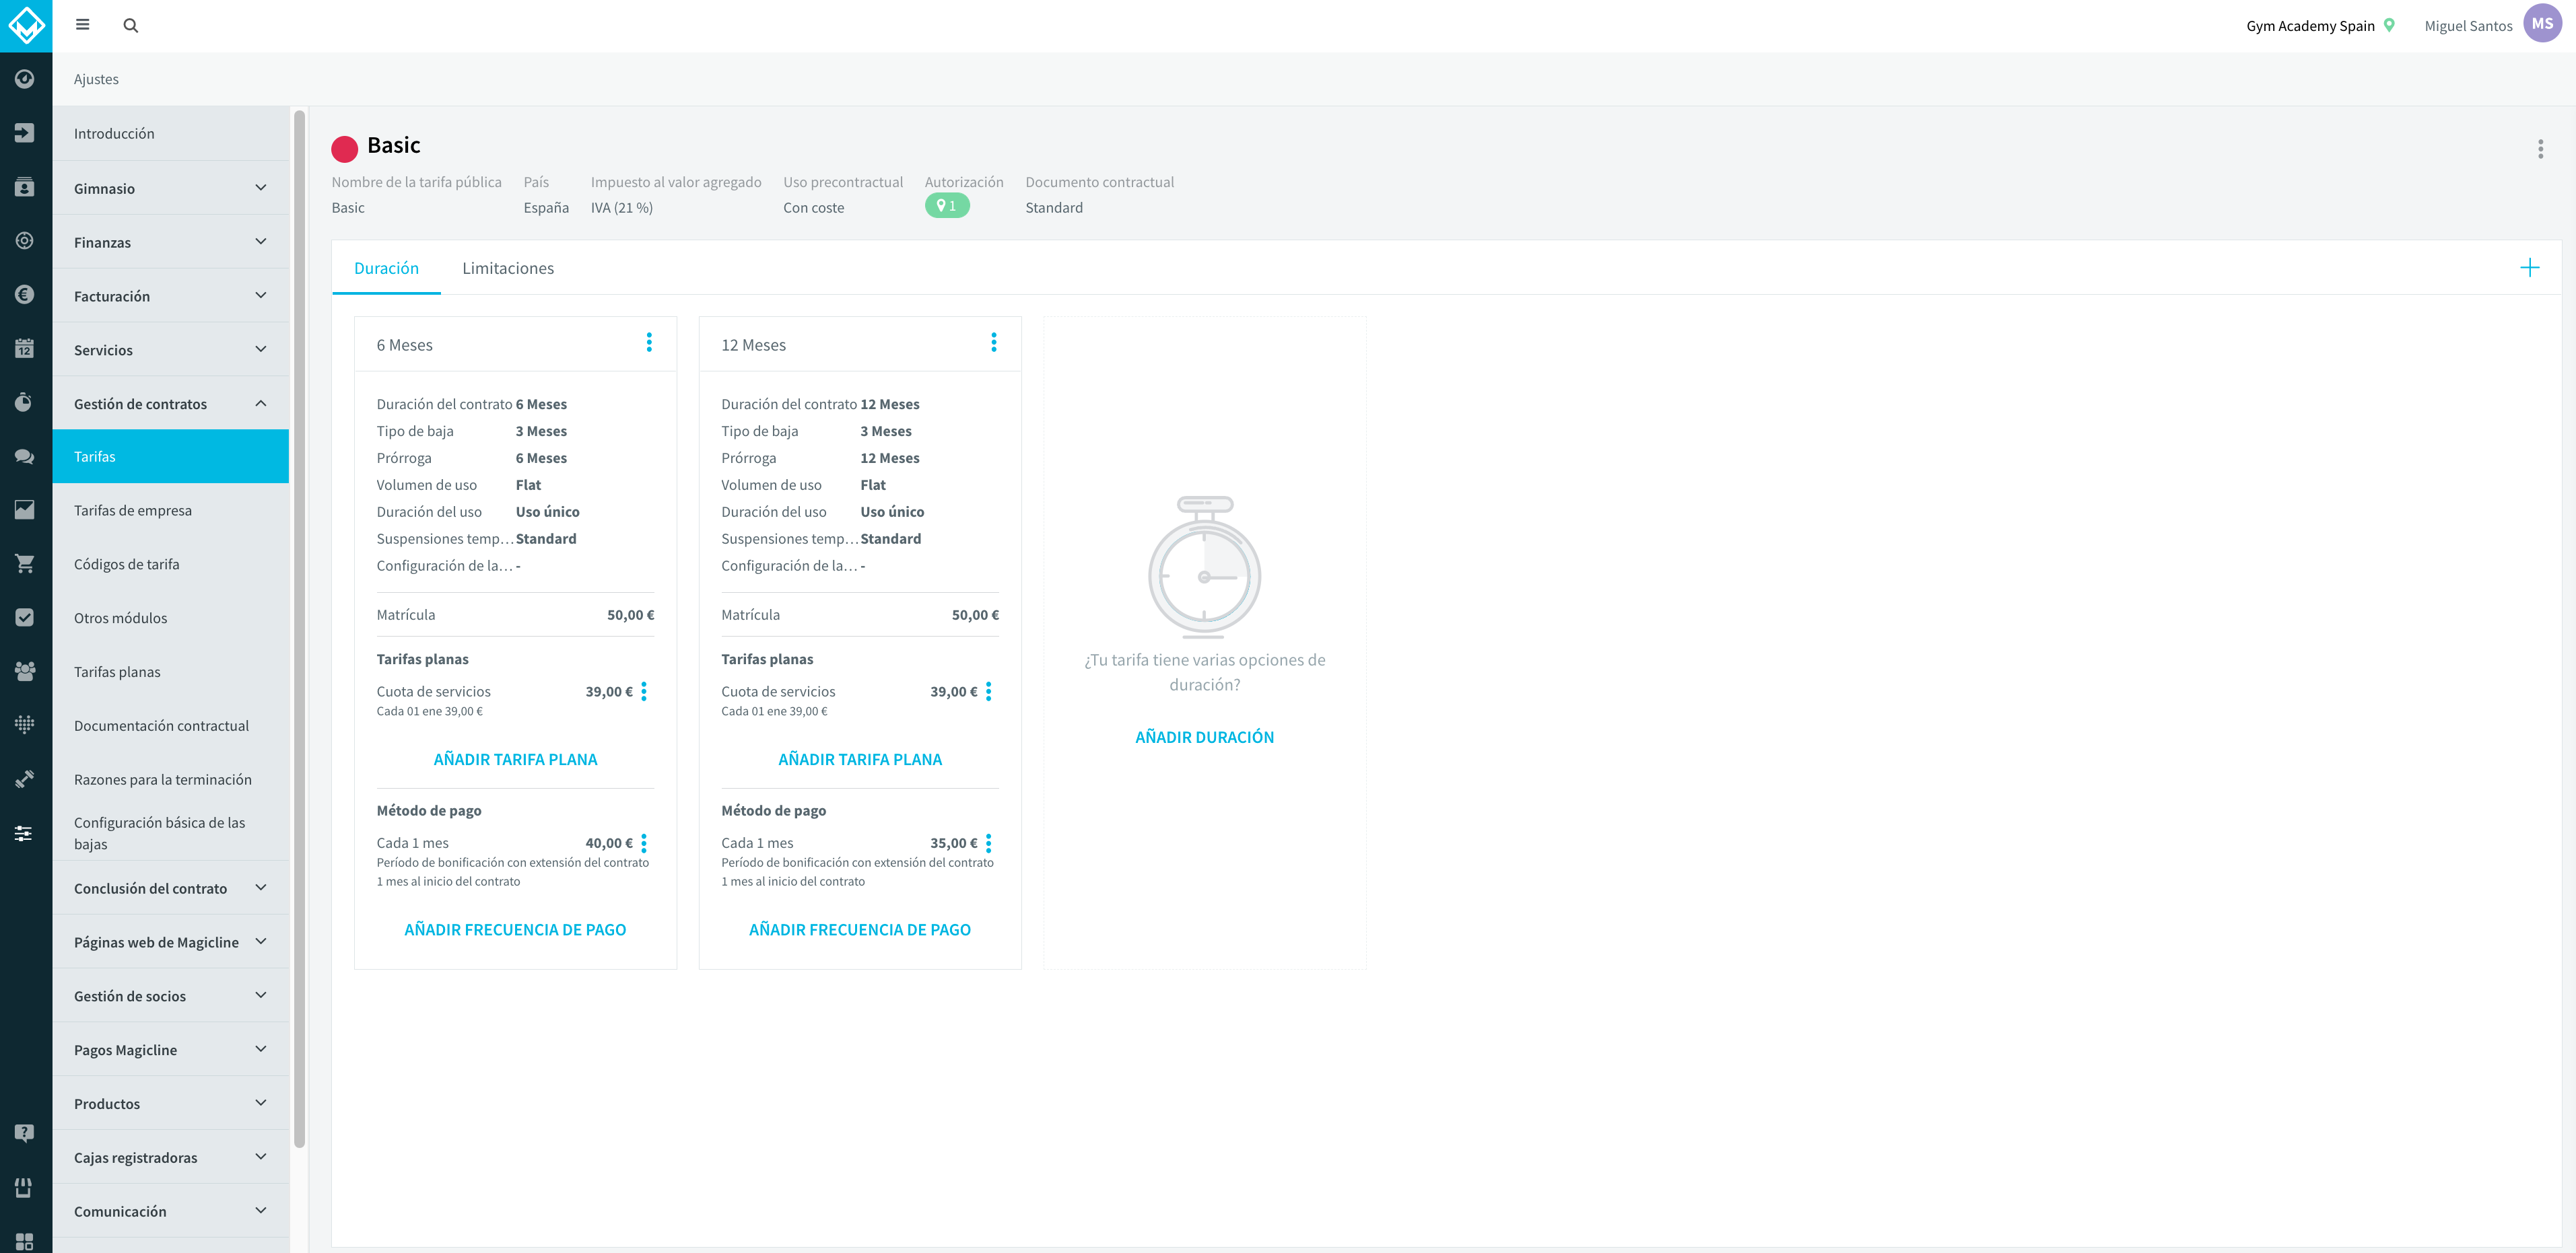Expand the Facturación section

(x=170, y=296)
